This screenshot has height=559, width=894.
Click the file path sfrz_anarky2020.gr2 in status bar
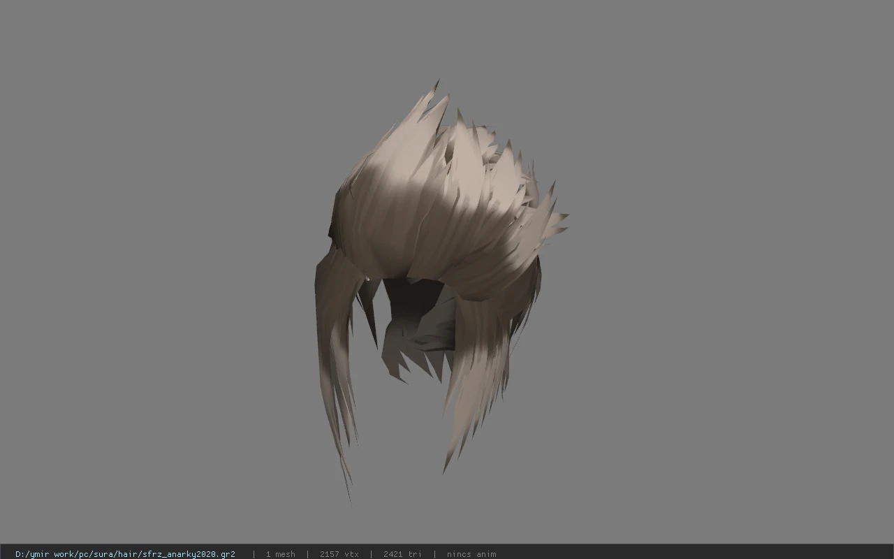[125, 554]
